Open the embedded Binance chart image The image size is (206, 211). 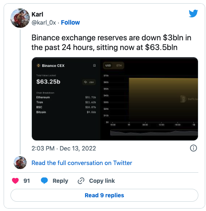[x=115, y=99]
